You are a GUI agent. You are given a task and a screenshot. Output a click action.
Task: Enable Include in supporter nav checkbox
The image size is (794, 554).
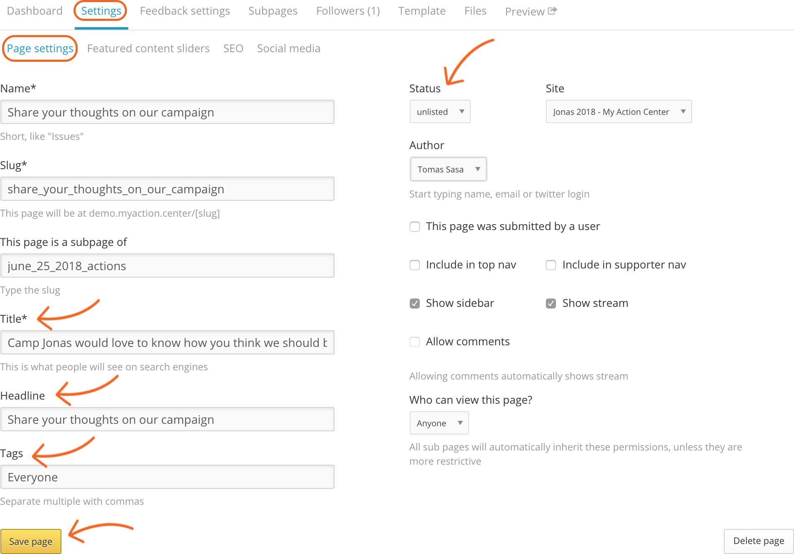point(551,265)
